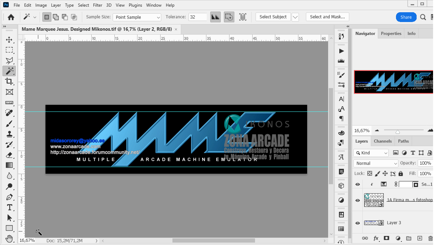Select the Horizontal Type tool
Viewport: 446px width, 245px height.
point(9,207)
